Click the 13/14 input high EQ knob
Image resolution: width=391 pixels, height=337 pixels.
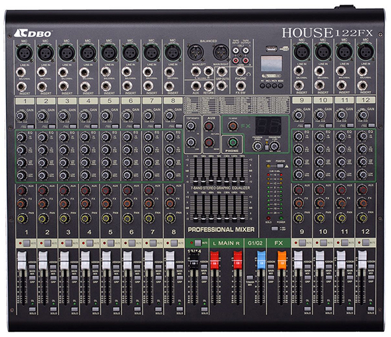tap(190, 126)
